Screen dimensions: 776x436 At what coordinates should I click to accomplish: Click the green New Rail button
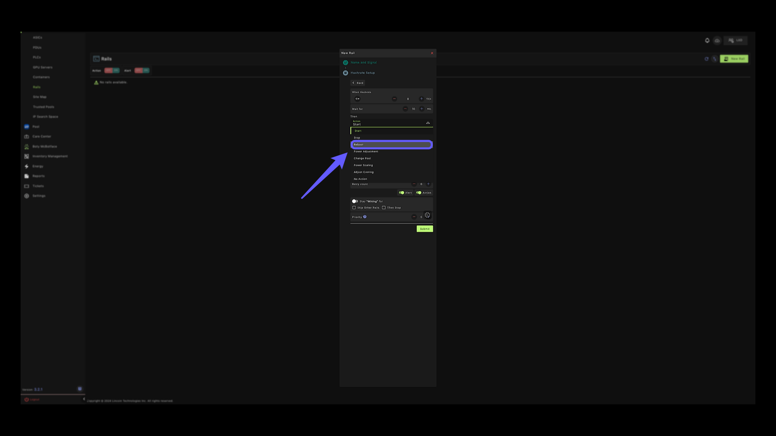pyautogui.click(x=734, y=59)
